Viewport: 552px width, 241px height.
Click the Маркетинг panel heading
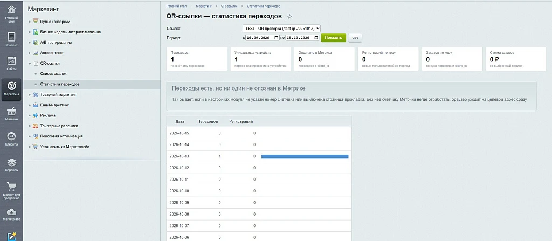pyautogui.click(x=43, y=9)
